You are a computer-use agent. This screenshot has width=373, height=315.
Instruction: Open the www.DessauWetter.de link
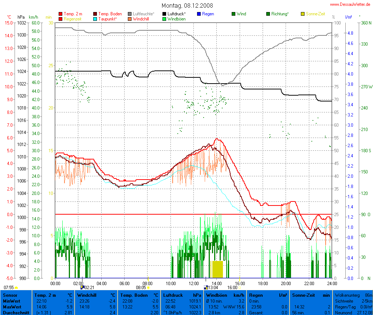pyautogui.click(x=350, y=4)
